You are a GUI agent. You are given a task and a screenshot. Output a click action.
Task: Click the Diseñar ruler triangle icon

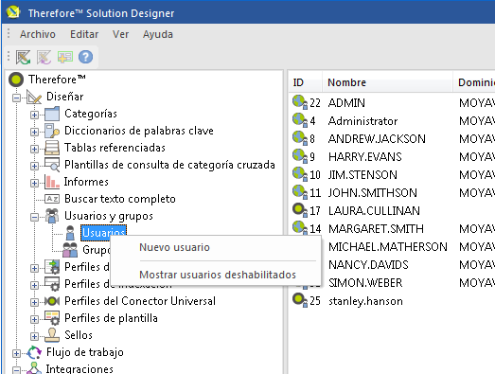[34, 97]
